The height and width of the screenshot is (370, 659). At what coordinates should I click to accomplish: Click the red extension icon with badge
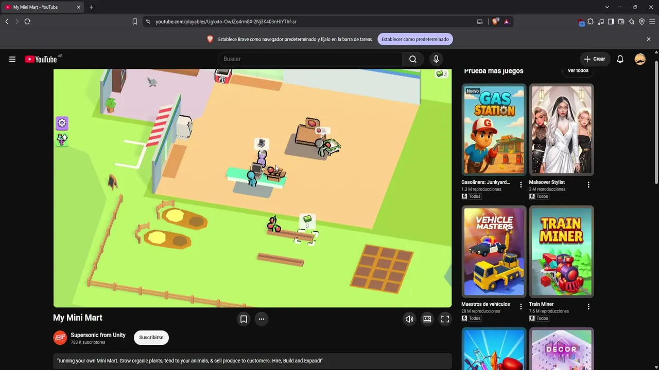581,22
